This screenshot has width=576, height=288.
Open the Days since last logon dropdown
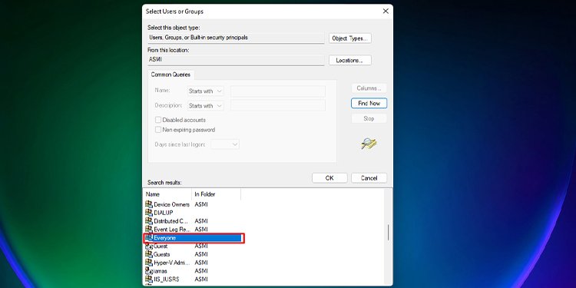point(225,144)
